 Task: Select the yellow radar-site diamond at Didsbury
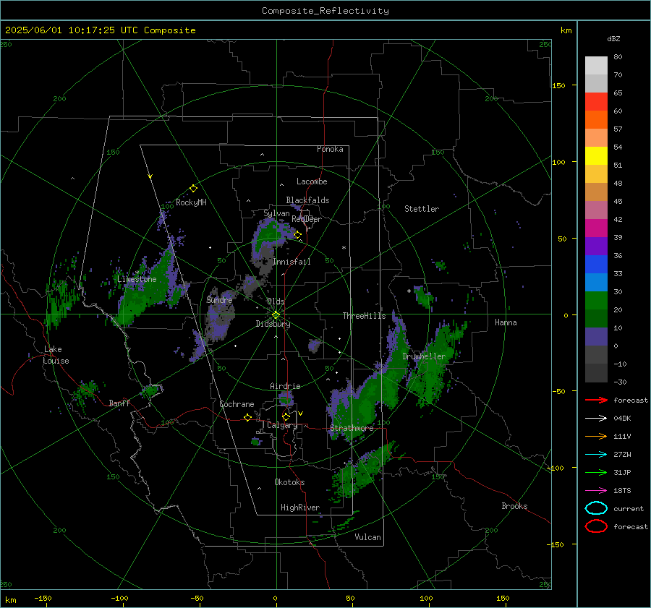coord(276,315)
